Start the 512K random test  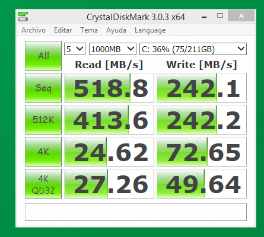[43, 120]
